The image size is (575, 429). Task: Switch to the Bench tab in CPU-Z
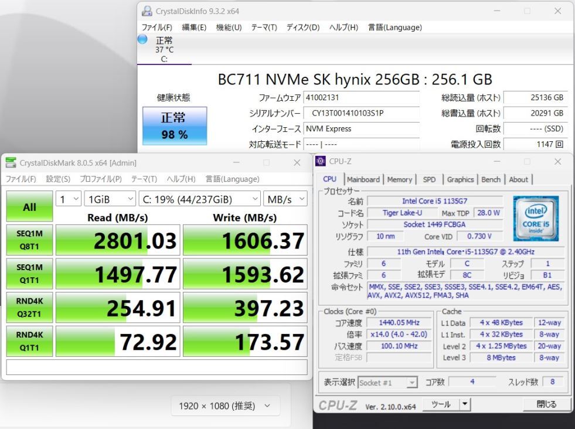coord(491,179)
